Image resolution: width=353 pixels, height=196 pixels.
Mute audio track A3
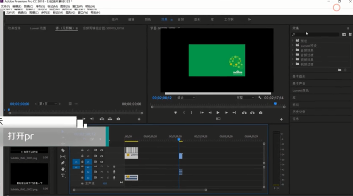point(102,178)
